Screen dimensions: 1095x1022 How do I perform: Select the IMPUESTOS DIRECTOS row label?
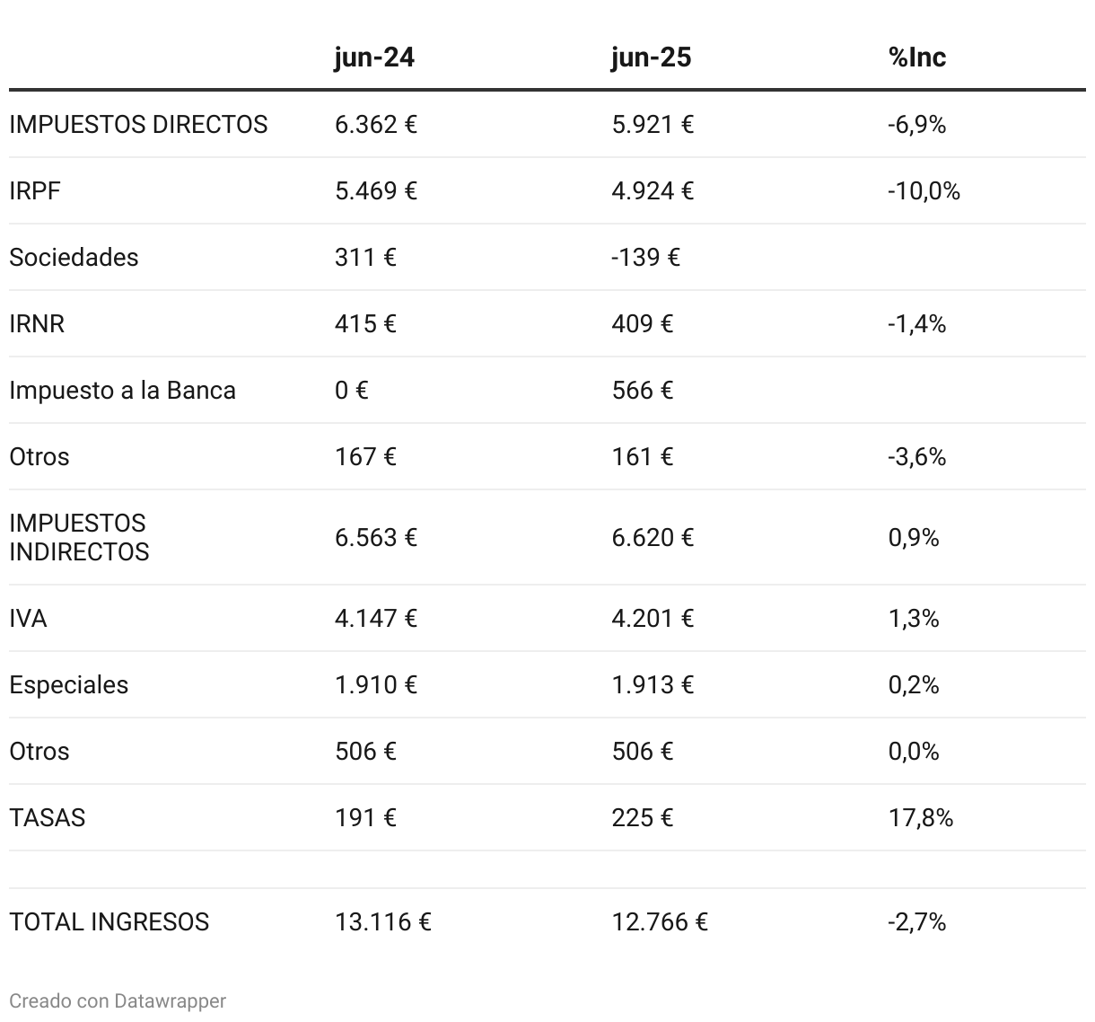(x=138, y=124)
